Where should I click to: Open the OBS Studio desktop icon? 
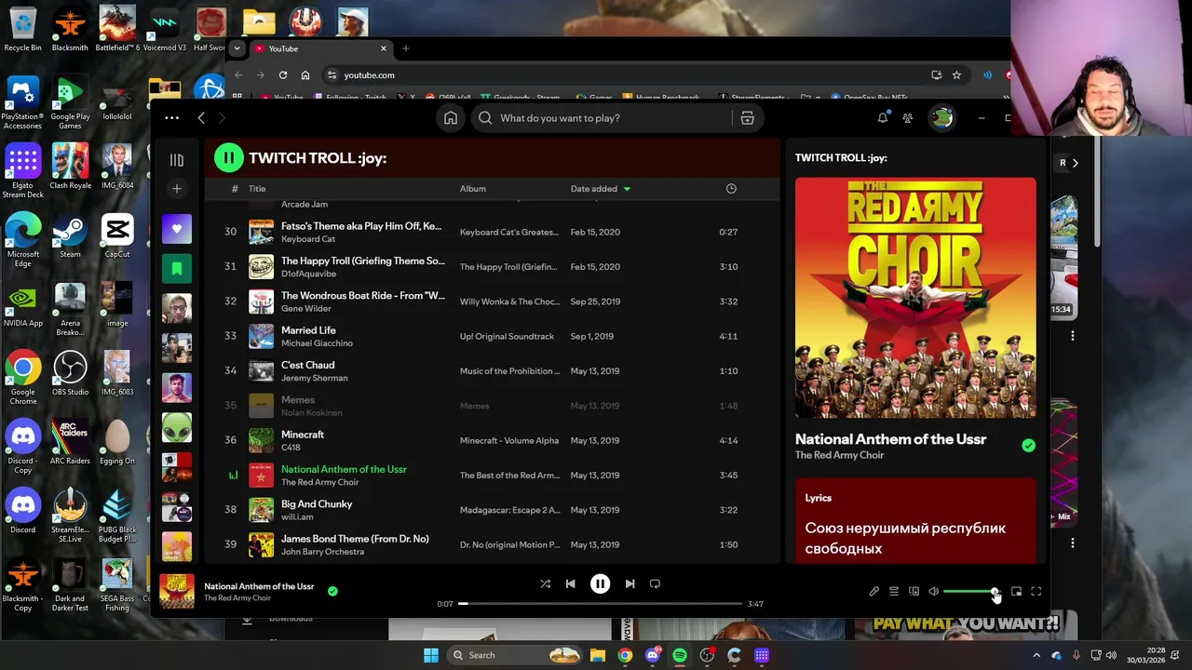(70, 372)
